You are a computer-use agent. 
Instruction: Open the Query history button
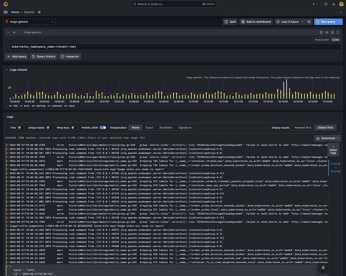pos(44,57)
